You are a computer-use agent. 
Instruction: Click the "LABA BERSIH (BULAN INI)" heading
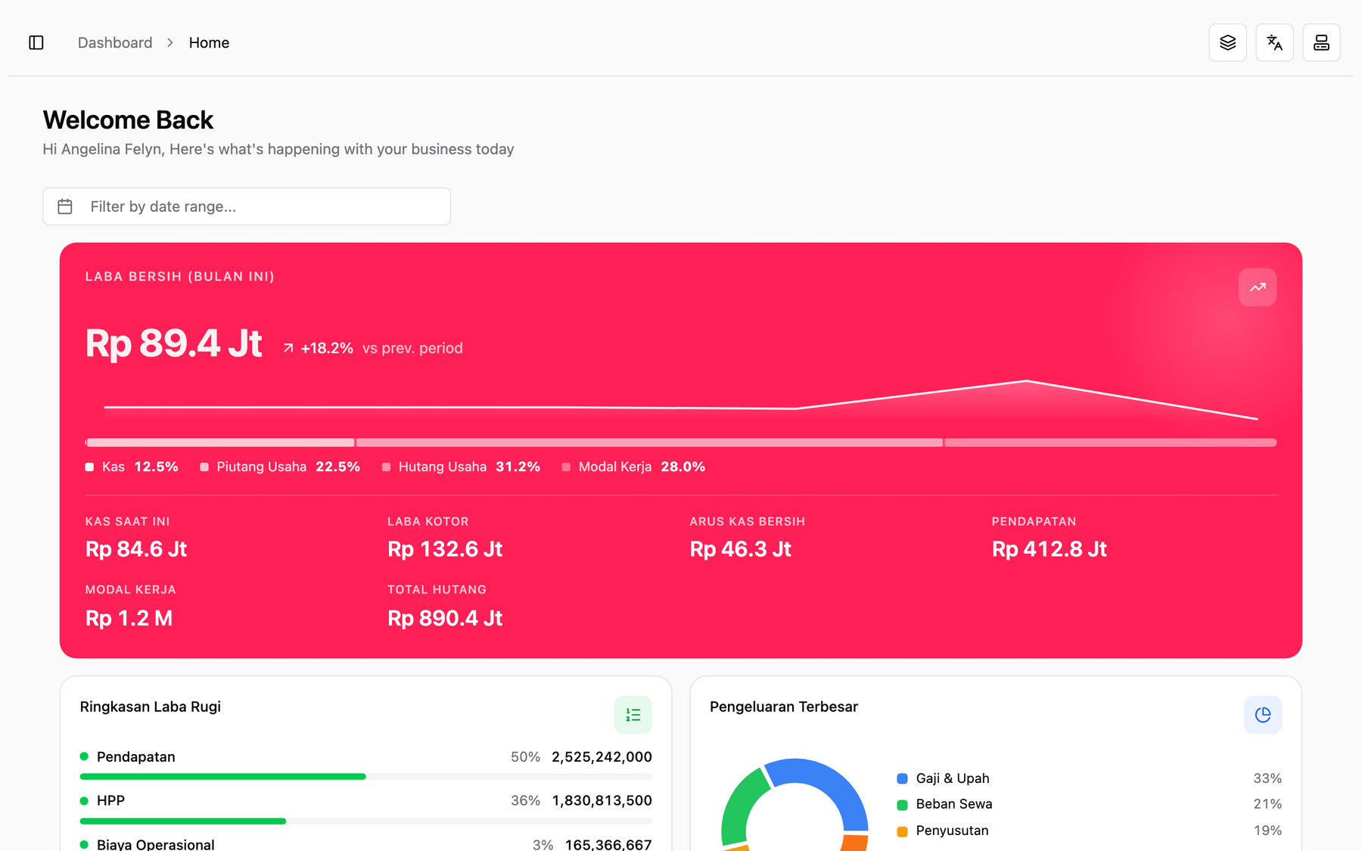(x=180, y=277)
